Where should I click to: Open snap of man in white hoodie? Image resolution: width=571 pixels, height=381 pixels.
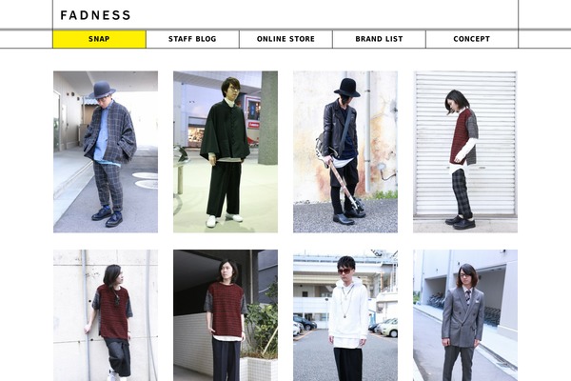345,315
